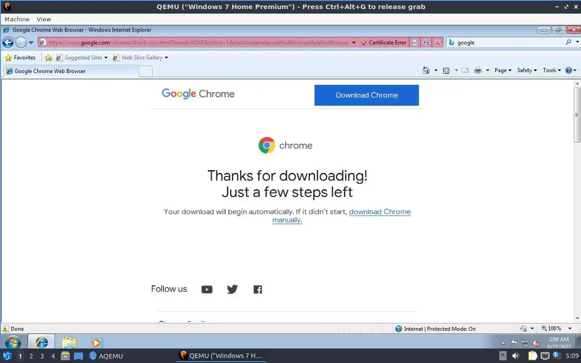Open the Favorites star button
This screenshot has width=581, height=363.
tap(20, 58)
